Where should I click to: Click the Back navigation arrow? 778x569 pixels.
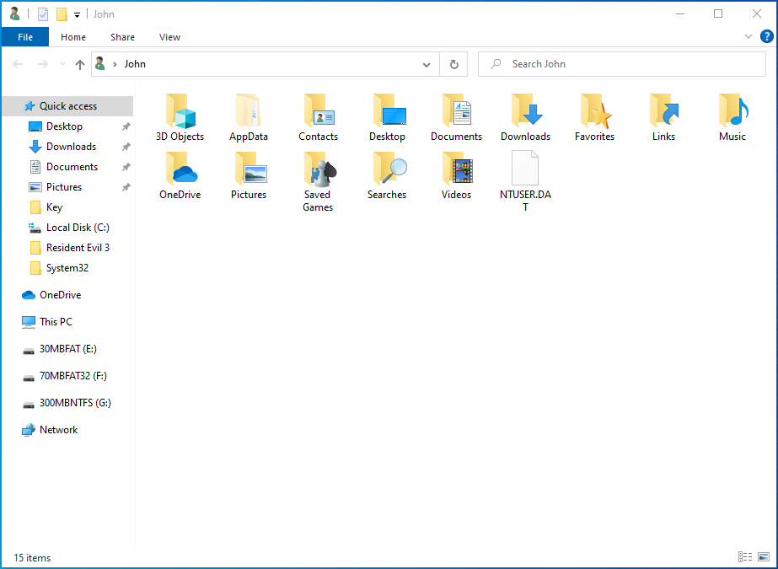coord(18,64)
